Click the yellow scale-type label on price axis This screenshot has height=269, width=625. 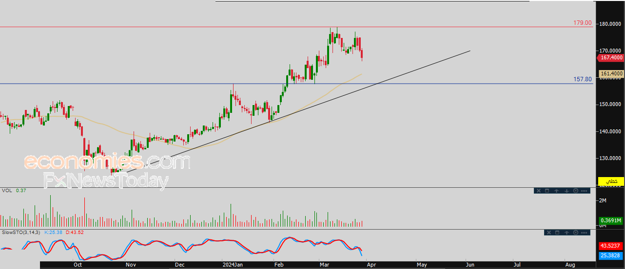610,181
